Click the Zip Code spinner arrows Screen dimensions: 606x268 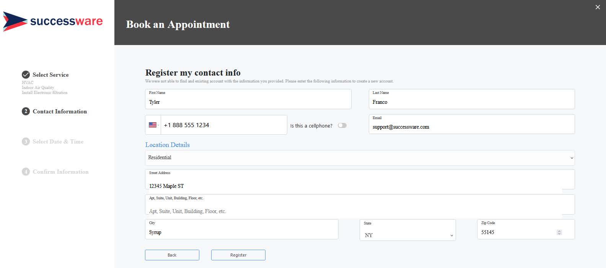click(x=559, y=232)
